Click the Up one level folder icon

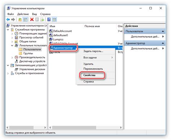[x=20, y=19]
